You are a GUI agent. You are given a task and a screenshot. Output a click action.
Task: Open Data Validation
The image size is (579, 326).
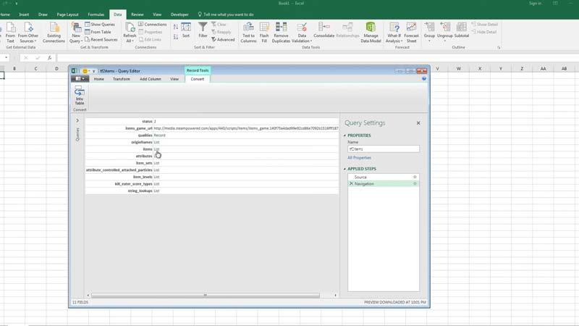(302, 33)
